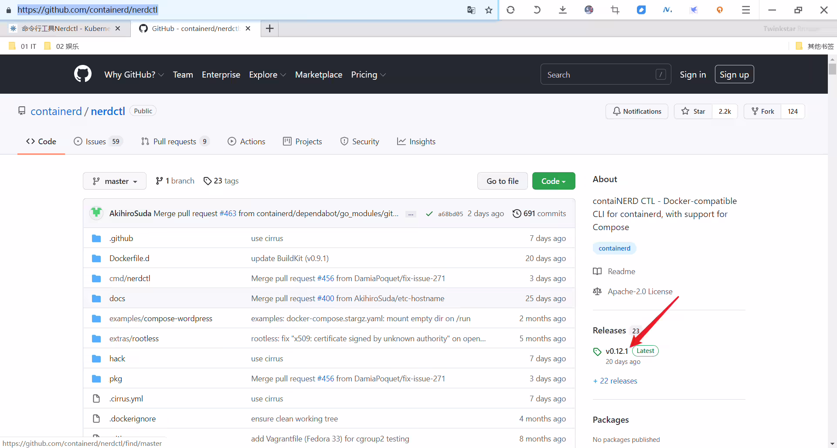837x448 pixels.
Task: Click the green commit status checkmark
Action: pos(429,214)
